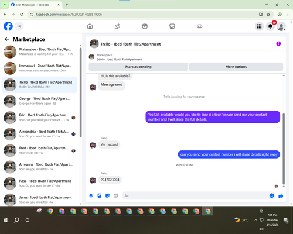This screenshot has width=293, height=234.
Task: Open Cortana circle icon on taskbar
Action: point(28,220)
